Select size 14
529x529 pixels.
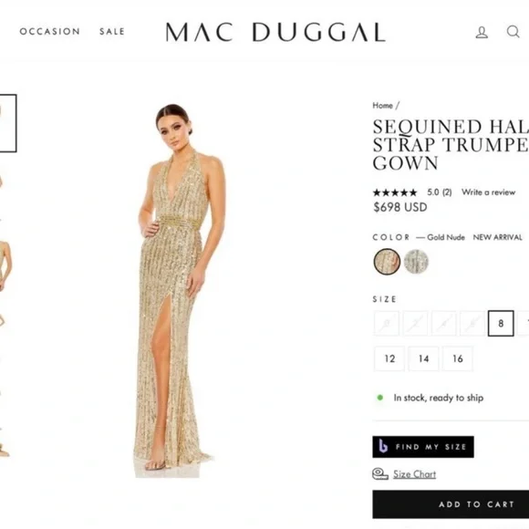[x=423, y=358]
